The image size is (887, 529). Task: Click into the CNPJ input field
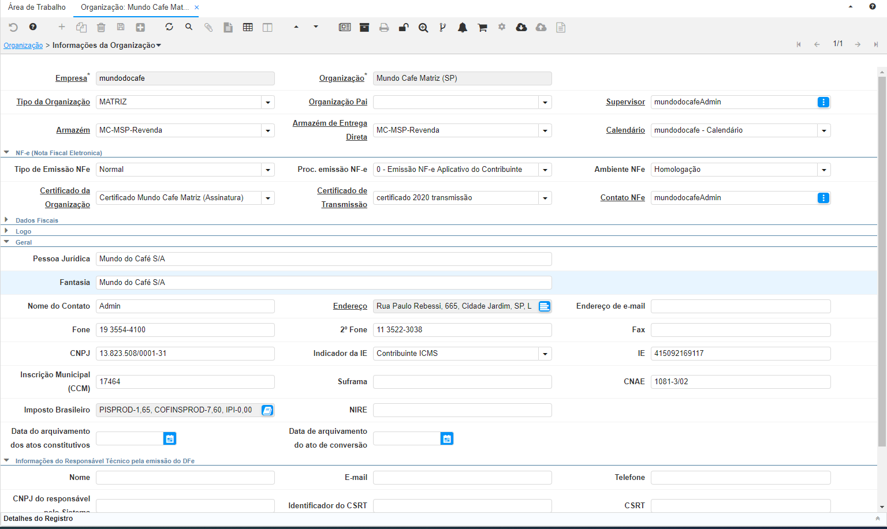185,354
